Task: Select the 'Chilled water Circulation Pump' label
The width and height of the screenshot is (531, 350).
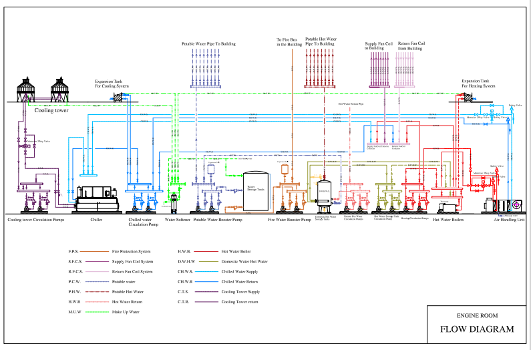Action: (x=143, y=222)
